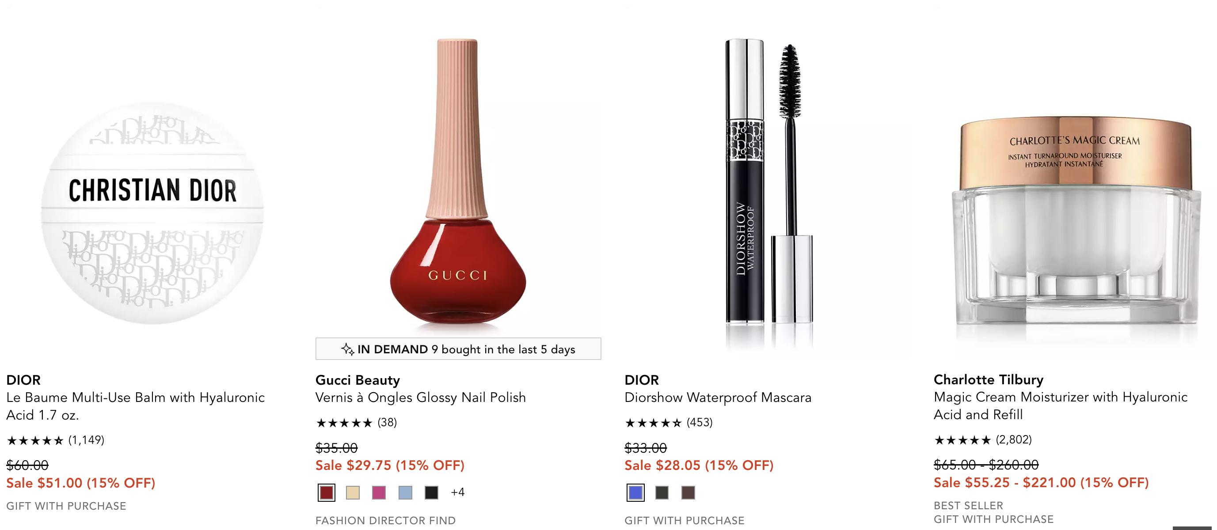1217x530 pixels.
Task: Choose the beige nail polish color swatch
Action: [x=353, y=492]
